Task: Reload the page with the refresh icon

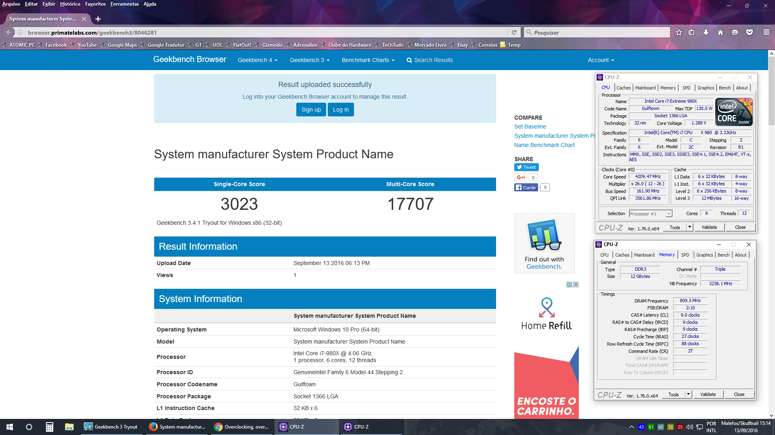Action: click(514, 33)
